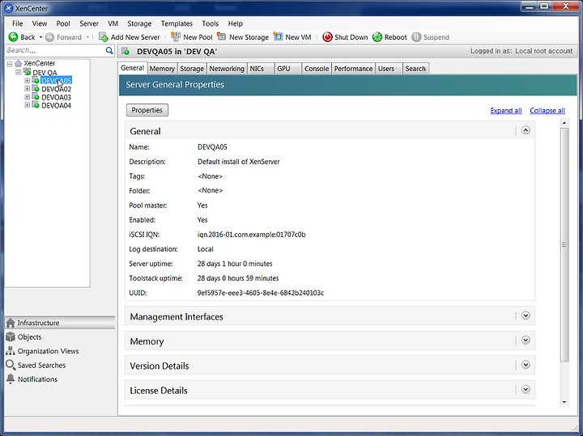Expand the DEVQA02 tree node
Screen dimensions: 583x436
pos(27,88)
